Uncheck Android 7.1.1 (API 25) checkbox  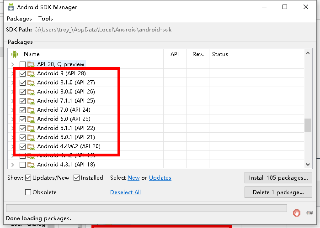click(22, 101)
